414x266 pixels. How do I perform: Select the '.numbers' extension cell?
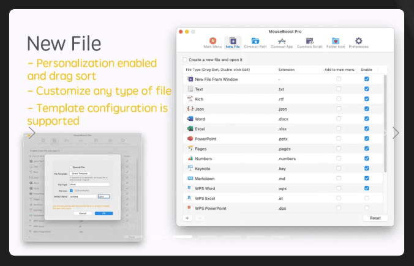pyautogui.click(x=287, y=159)
